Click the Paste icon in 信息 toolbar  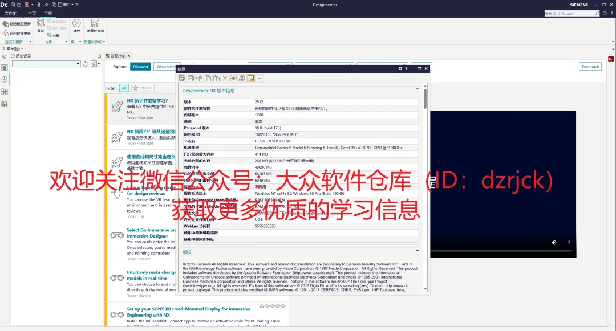(217, 79)
